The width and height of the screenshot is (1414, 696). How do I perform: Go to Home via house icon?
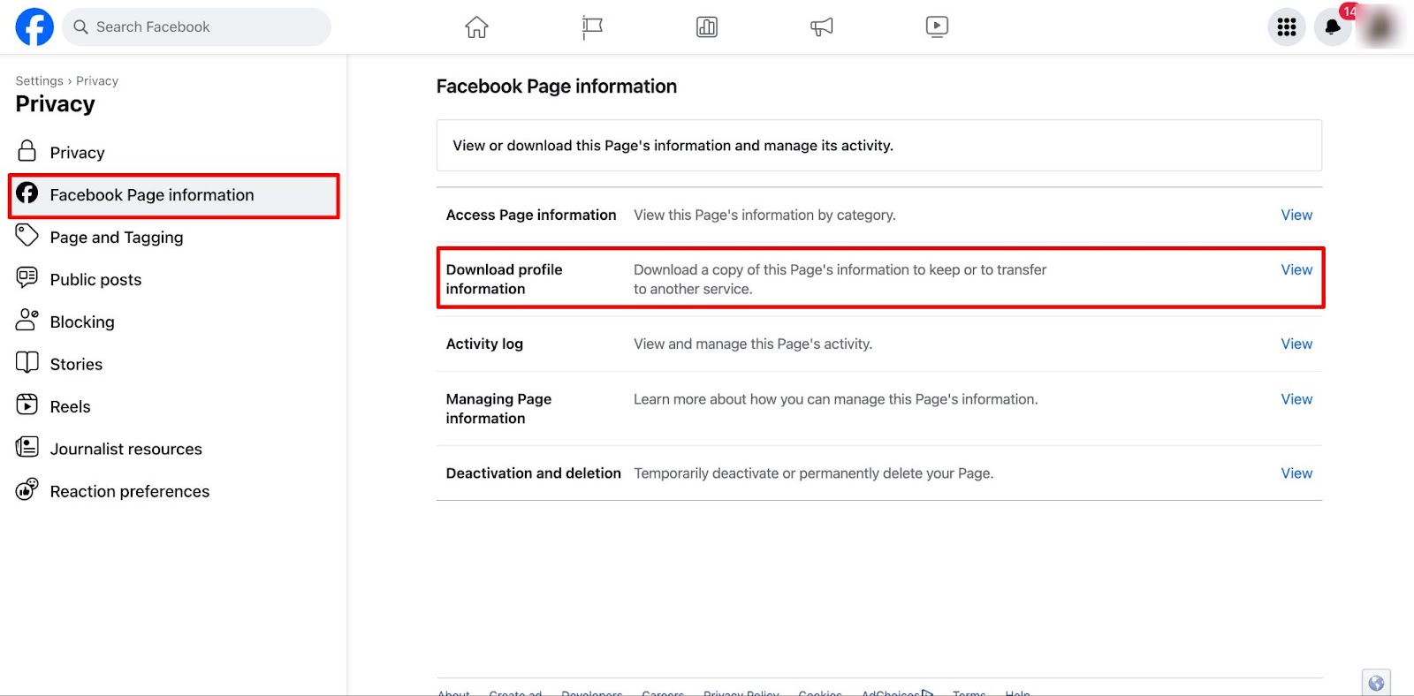pos(476,27)
